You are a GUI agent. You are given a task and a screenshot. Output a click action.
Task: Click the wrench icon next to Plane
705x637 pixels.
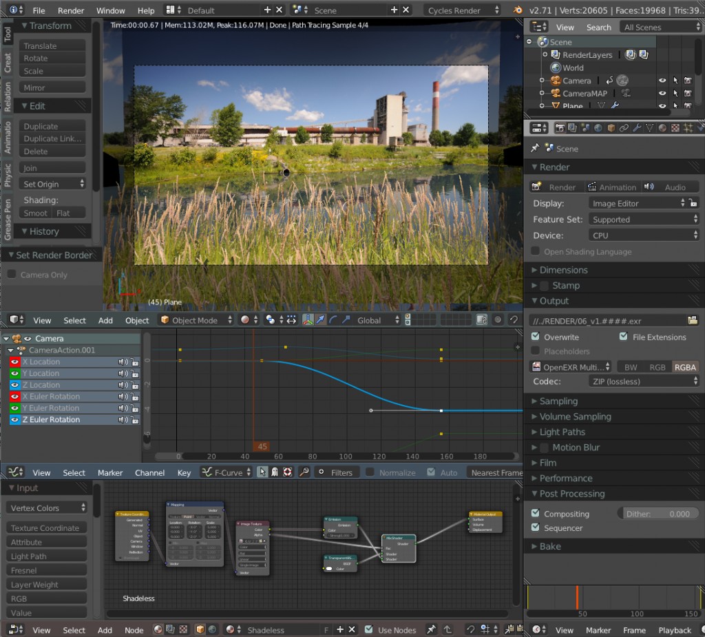(x=615, y=105)
